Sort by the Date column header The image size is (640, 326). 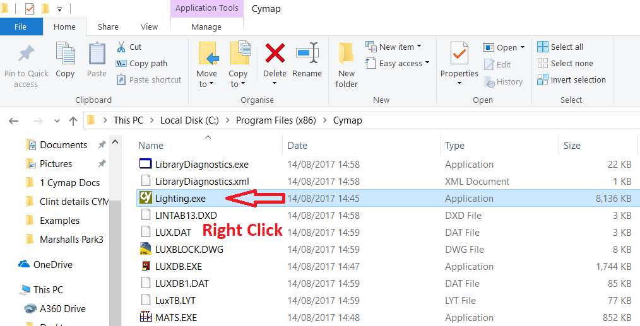[x=297, y=146]
